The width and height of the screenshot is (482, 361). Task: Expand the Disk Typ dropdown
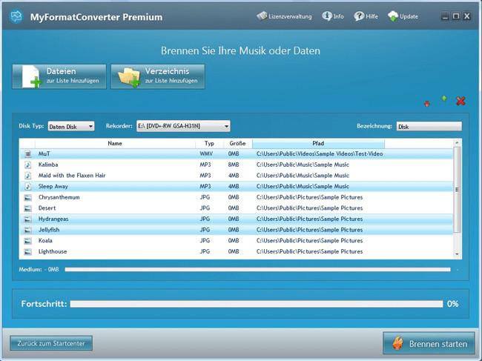[x=71, y=127]
